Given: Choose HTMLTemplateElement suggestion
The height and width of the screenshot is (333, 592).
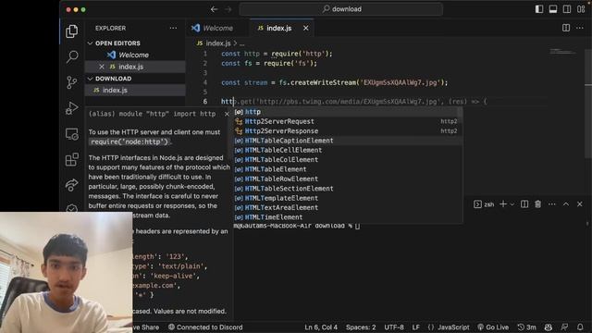Looking at the screenshot, I should click(x=348, y=198).
